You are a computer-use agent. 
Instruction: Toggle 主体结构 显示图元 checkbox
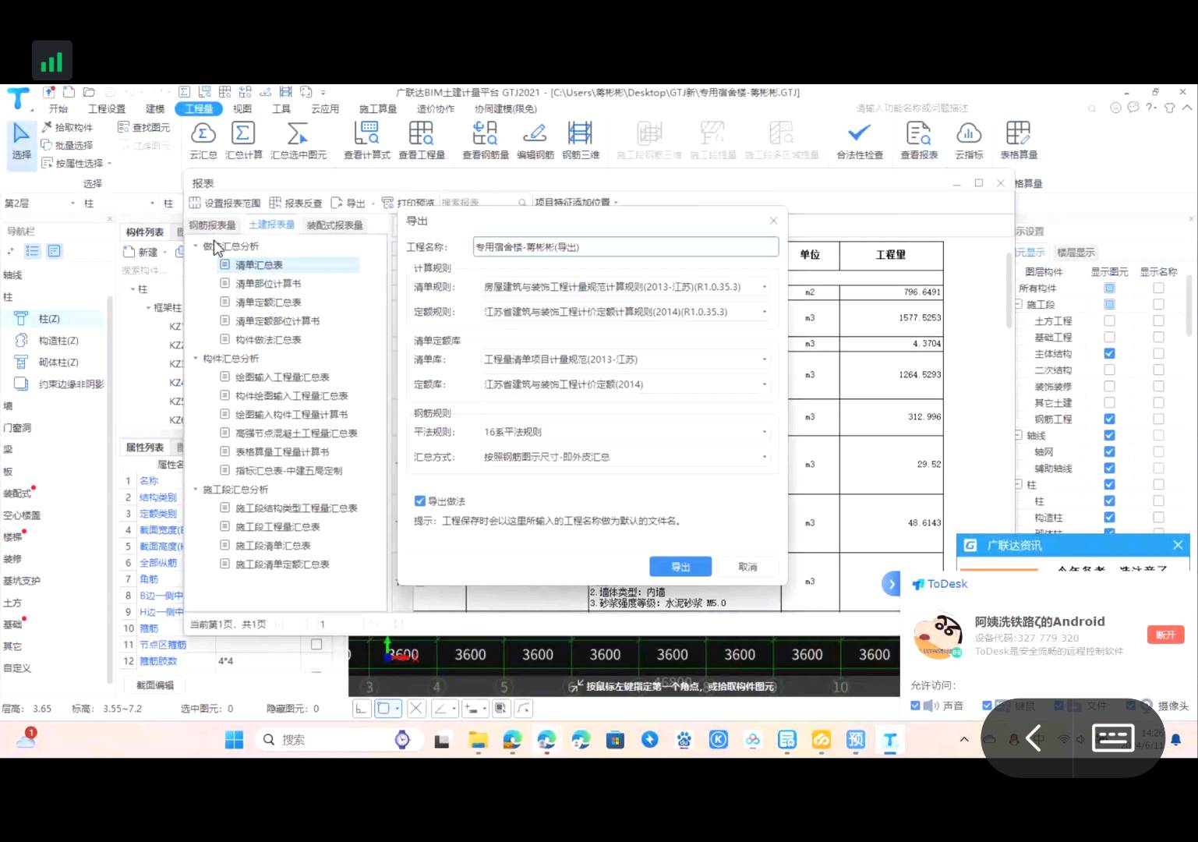[x=1109, y=353]
